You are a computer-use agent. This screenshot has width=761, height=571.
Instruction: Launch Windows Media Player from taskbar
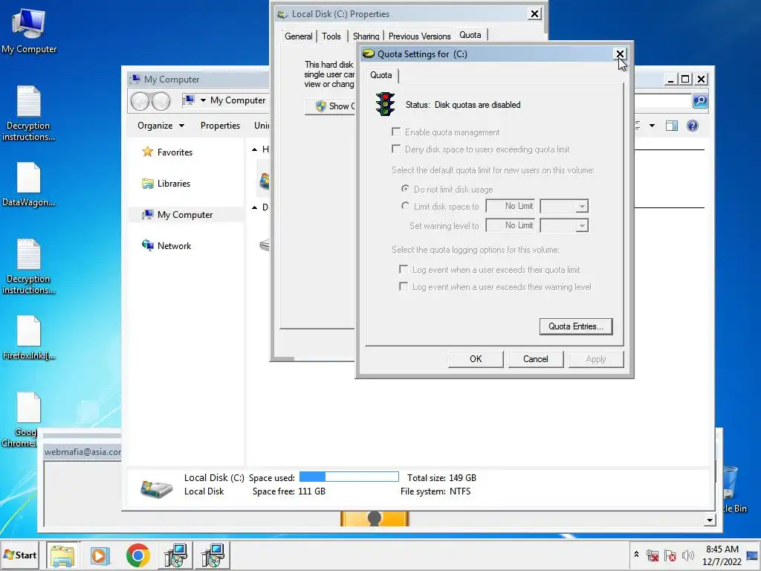[100, 555]
